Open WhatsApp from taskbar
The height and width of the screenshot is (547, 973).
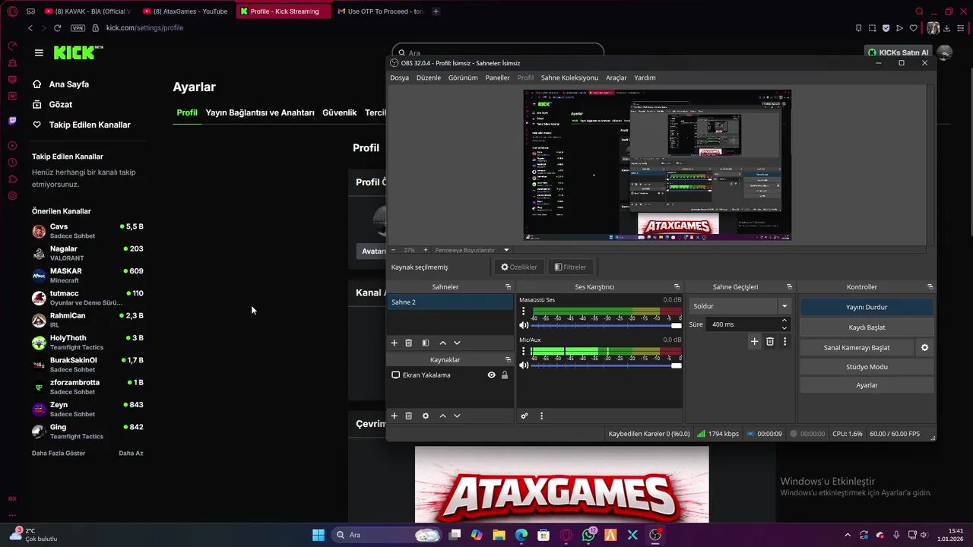pyautogui.click(x=588, y=535)
